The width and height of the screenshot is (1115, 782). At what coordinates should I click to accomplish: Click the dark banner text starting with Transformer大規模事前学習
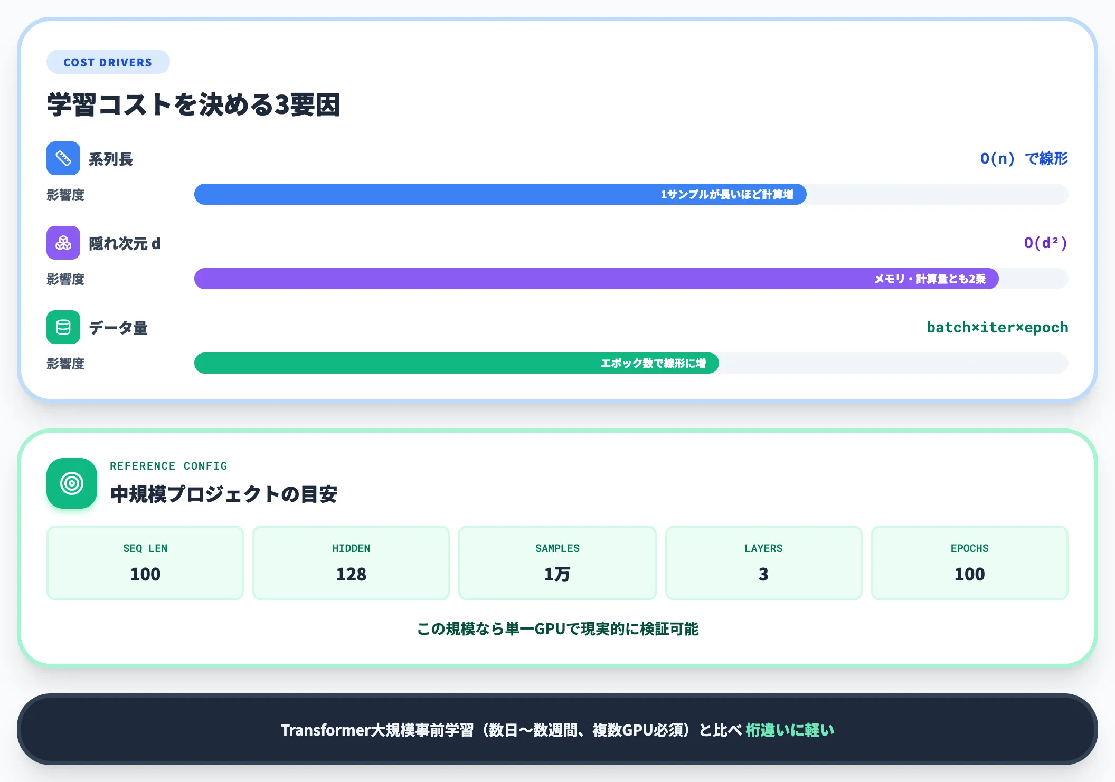(557, 730)
